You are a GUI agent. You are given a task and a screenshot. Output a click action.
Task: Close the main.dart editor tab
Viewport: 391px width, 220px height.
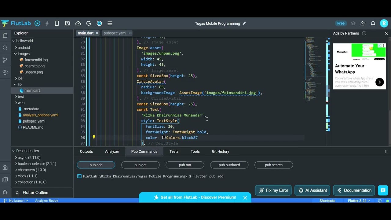click(x=97, y=33)
